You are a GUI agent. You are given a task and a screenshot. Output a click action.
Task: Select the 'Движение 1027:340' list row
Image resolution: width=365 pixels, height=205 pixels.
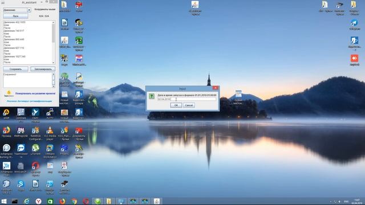coord(14,56)
